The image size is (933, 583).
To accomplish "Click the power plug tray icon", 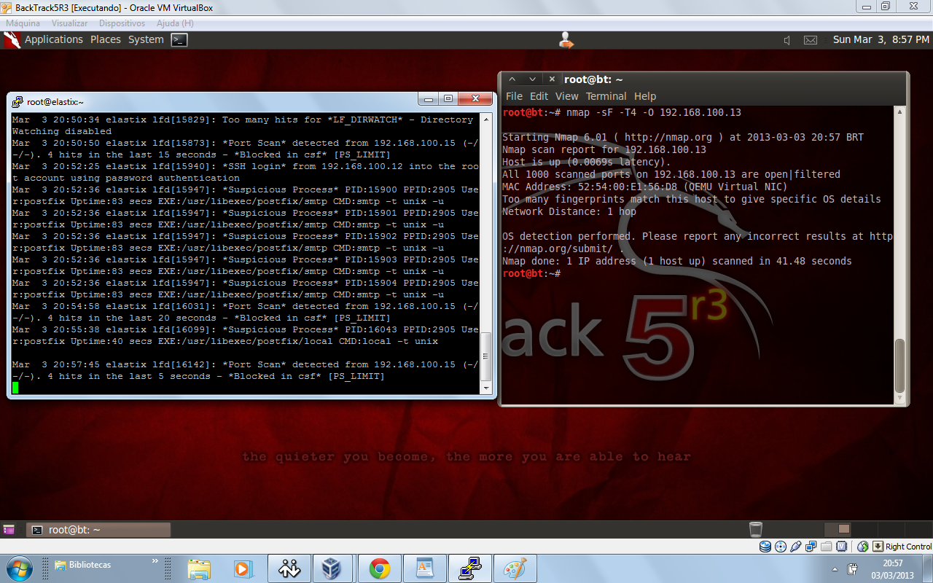I will pyautogui.click(x=852, y=569).
